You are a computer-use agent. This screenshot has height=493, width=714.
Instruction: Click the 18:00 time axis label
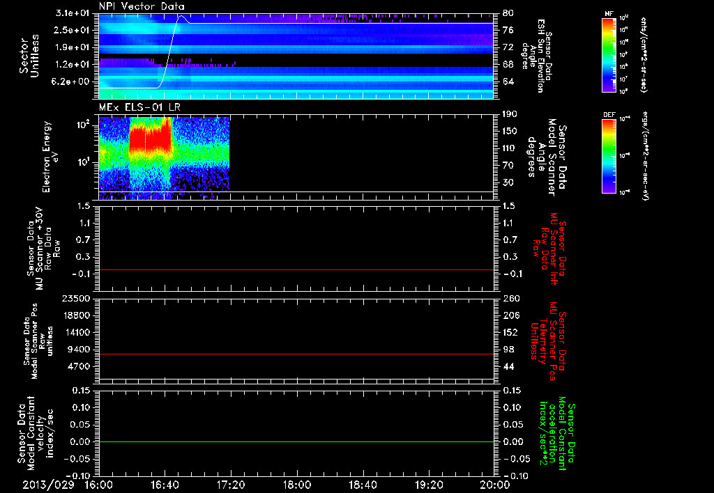(x=297, y=485)
